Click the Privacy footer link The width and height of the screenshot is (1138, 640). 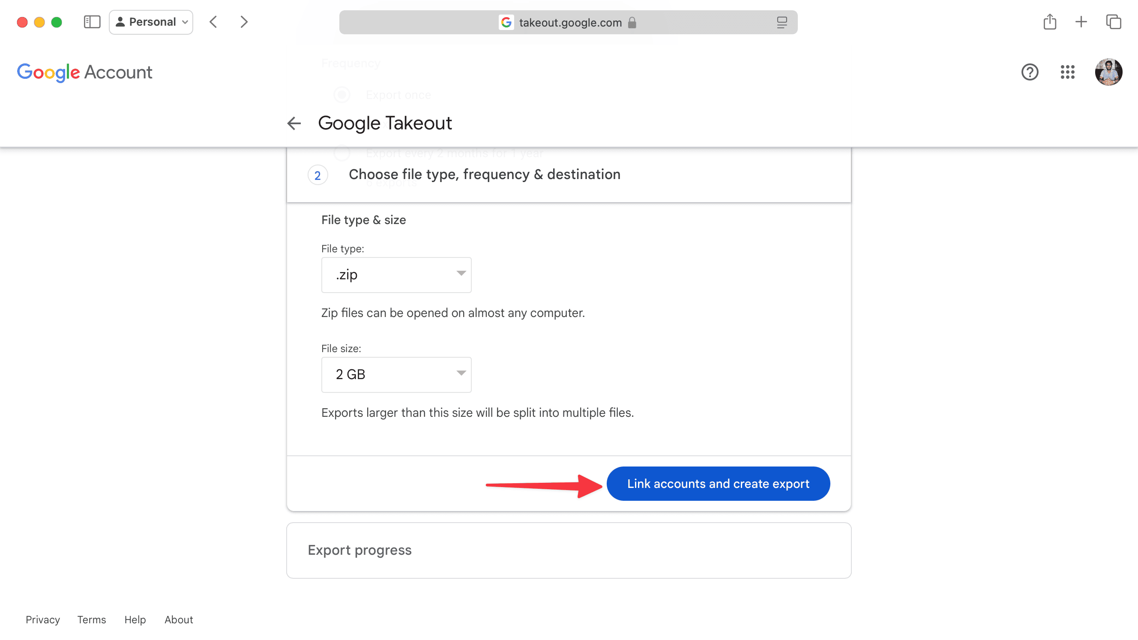pos(43,619)
